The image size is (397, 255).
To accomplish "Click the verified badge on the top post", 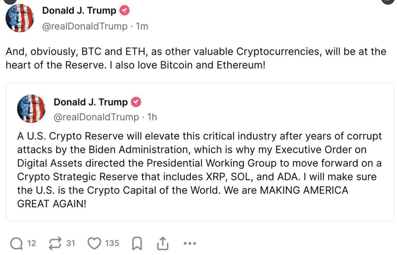I will [x=124, y=11].
